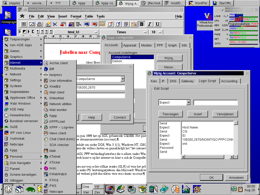Expand the Multimedia submenu
Screen dimensions: 260x195
[x=23, y=69]
